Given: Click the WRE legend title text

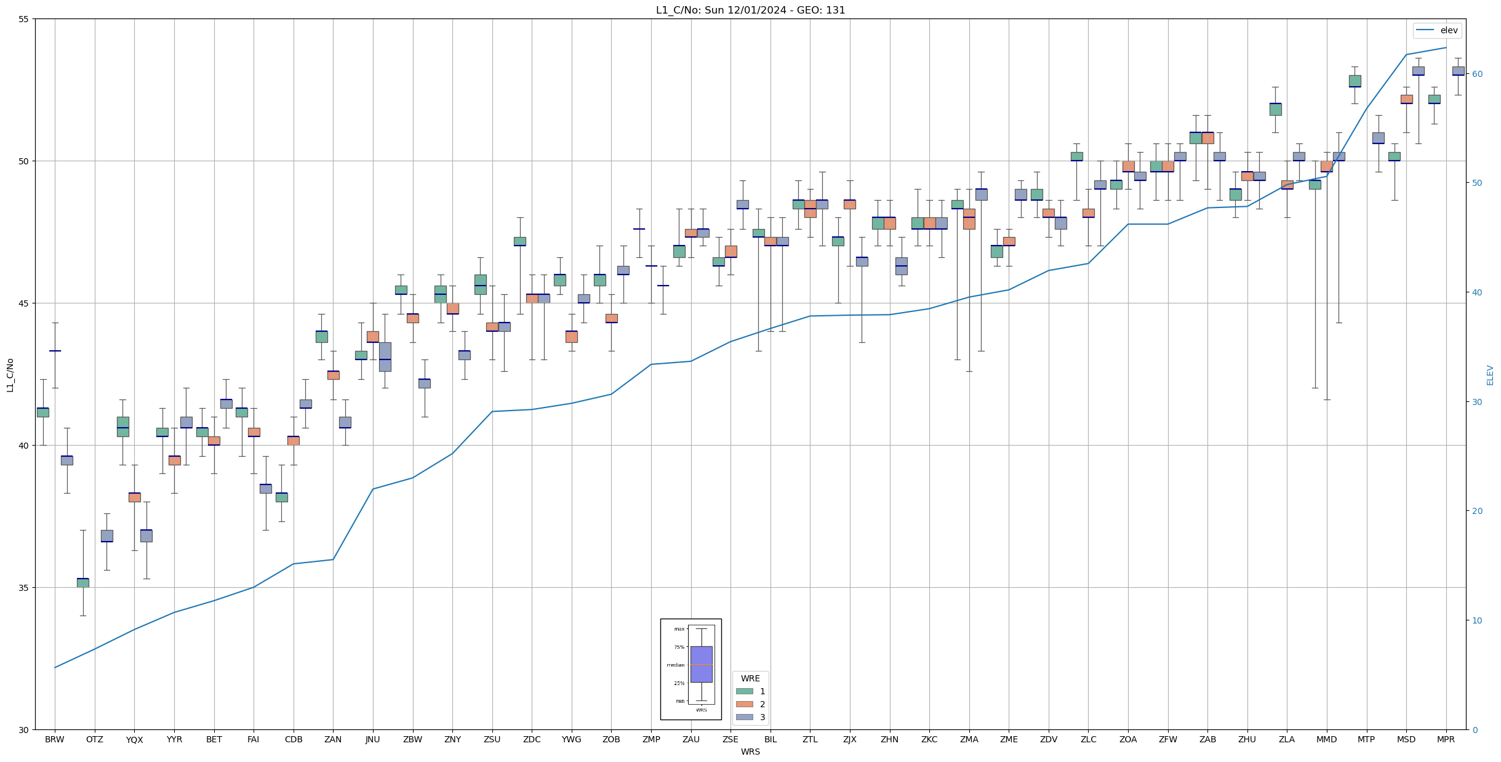Looking at the screenshot, I should coord(750,678).
